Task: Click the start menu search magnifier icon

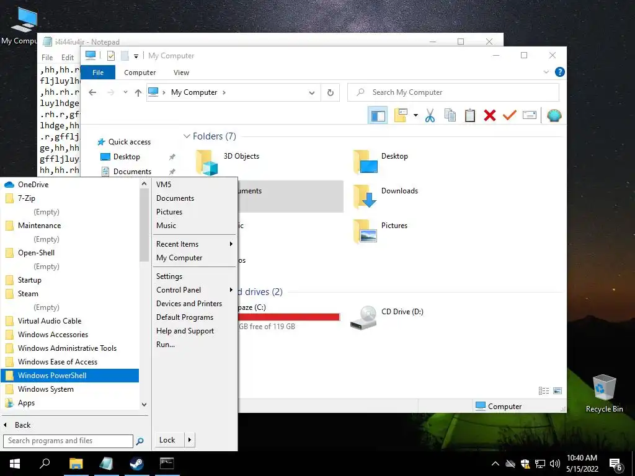Action: (140, 441)
